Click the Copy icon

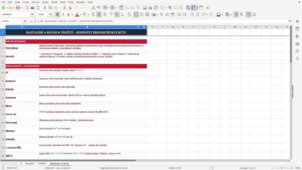50,8
